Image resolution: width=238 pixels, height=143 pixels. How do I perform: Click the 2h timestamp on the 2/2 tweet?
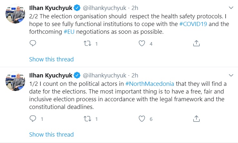135,7
